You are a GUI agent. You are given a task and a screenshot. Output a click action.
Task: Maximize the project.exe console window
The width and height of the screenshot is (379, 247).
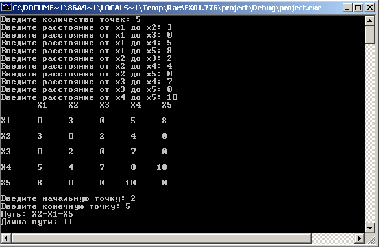point(358,8)
